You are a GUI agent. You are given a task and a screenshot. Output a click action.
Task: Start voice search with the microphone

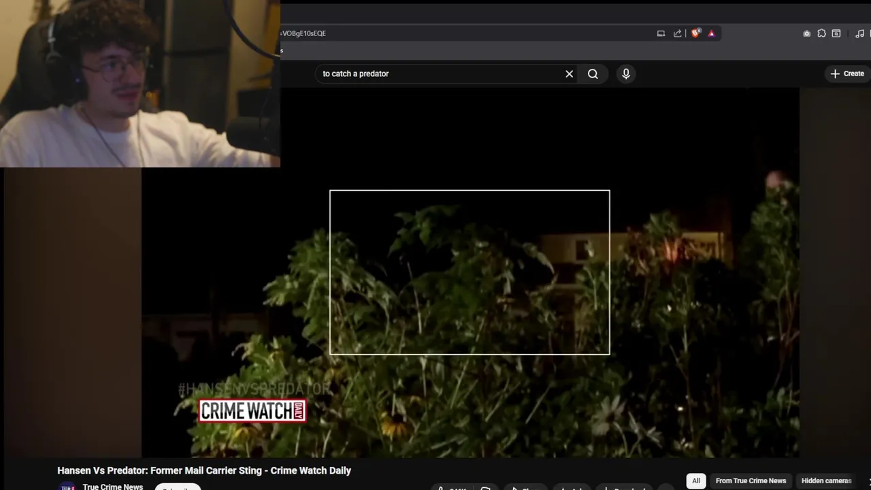tap(626, 73)
